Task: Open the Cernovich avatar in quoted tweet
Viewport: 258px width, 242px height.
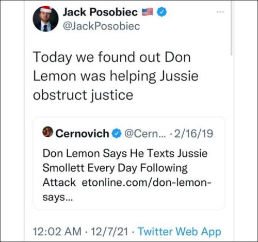Action: pos(47,132)
